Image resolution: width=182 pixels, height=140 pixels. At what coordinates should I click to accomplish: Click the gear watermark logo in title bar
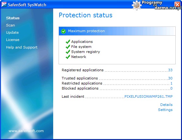137,5
